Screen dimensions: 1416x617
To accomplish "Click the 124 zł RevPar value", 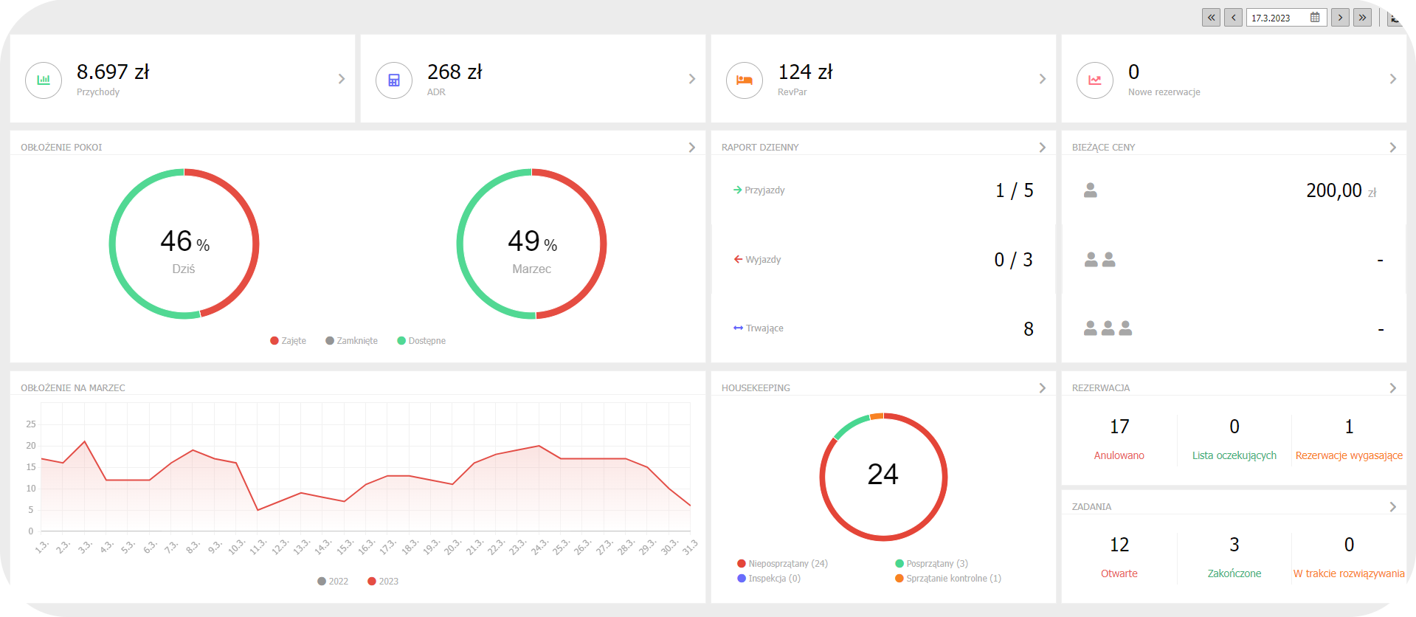I will [x=805, y=72].
